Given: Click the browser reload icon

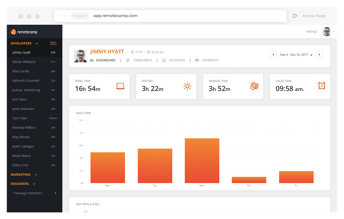Looking at the screenshot, I should (295, 16).
